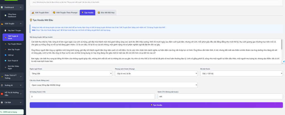Select the Tạo Truyện Nhanh lightning icon
This screenshot has height=115, width=285.
pos(5,44)
